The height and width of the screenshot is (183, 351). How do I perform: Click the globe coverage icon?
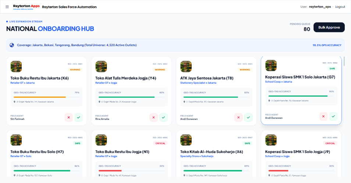tap(12, 45)
